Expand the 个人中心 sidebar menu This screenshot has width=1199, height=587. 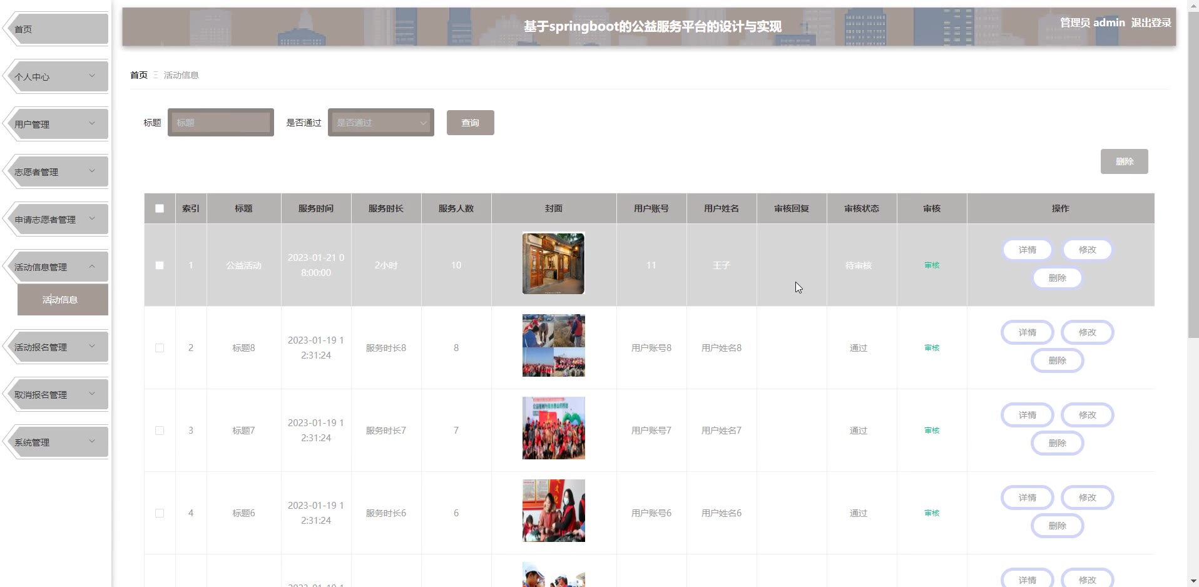[x=56, y=77]
